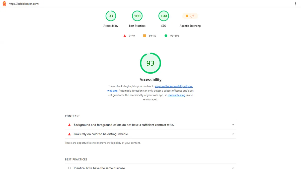Jump to SEO score gauge
This screenshot has width=301, height=169.
(164, 16)
